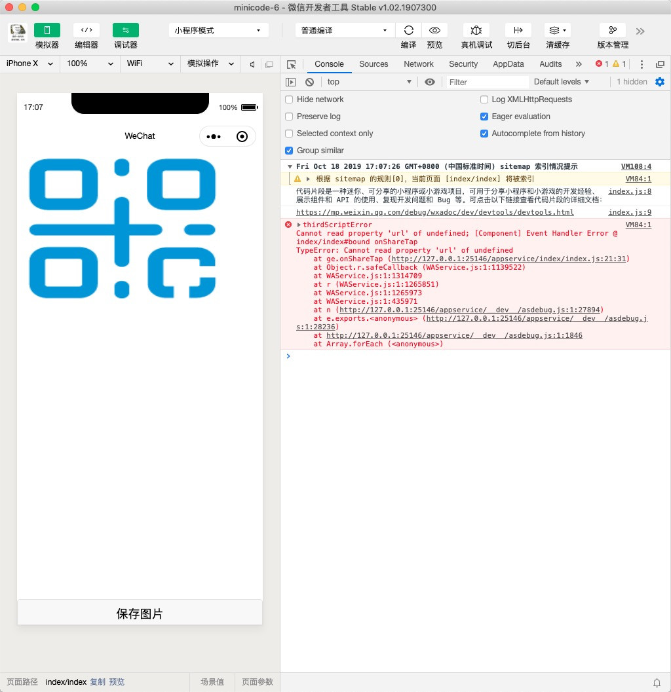Open the top context selector dropdown

click(x=370, y=82)
